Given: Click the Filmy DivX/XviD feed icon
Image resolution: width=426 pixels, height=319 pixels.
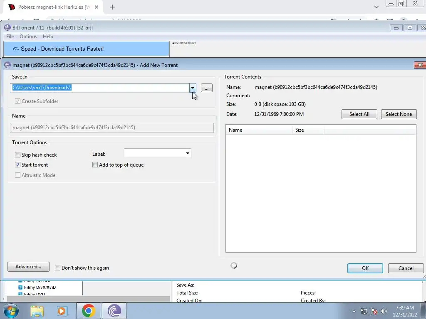Looking at the screenshot, I should click(x=20, y=287).
